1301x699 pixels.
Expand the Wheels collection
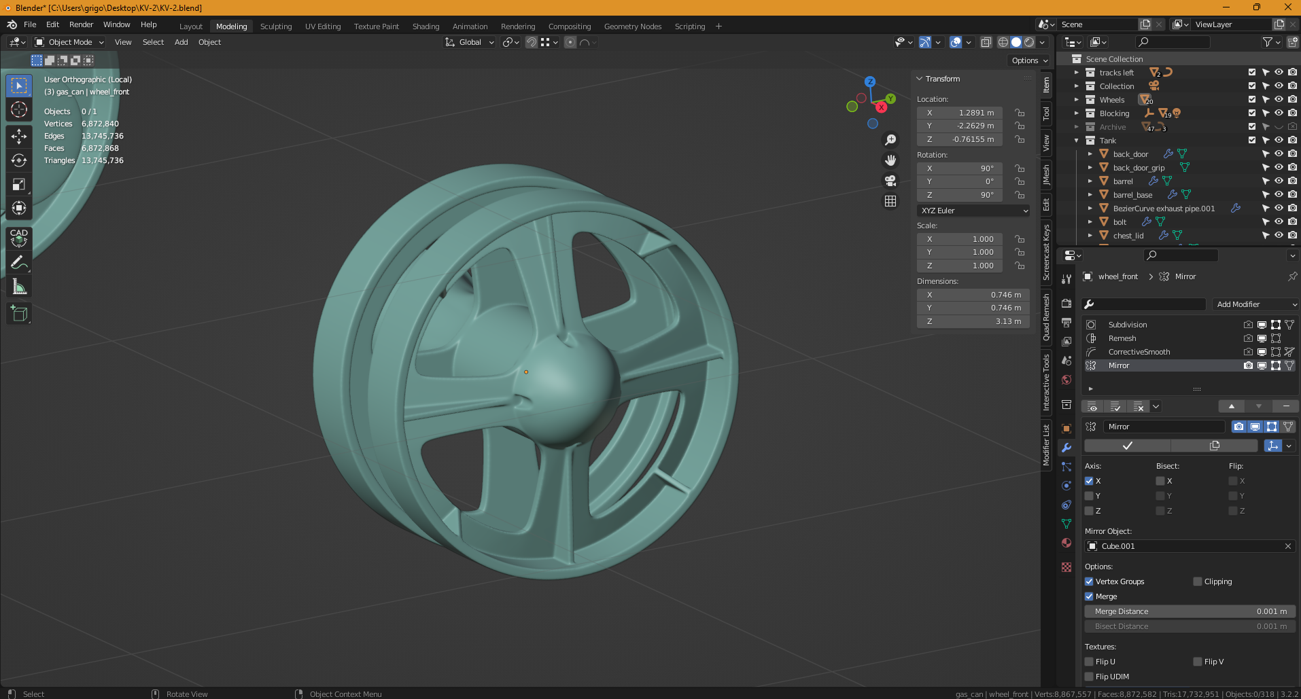[1077, 100]
